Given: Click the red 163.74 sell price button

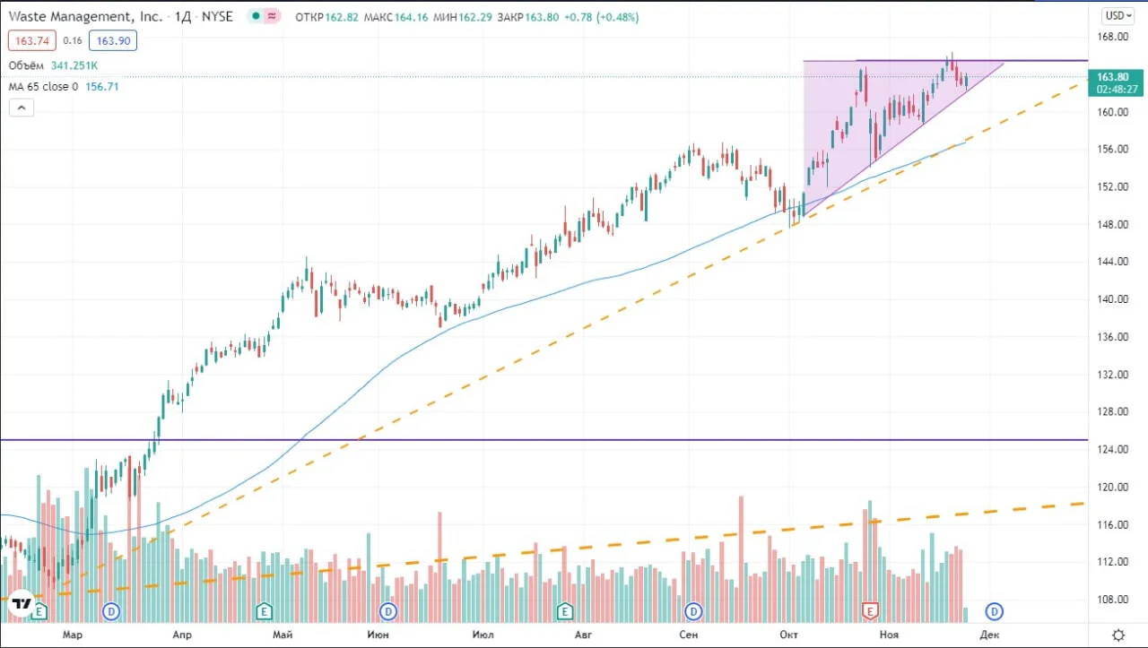Looking at the screenshot, I should 30,40.
